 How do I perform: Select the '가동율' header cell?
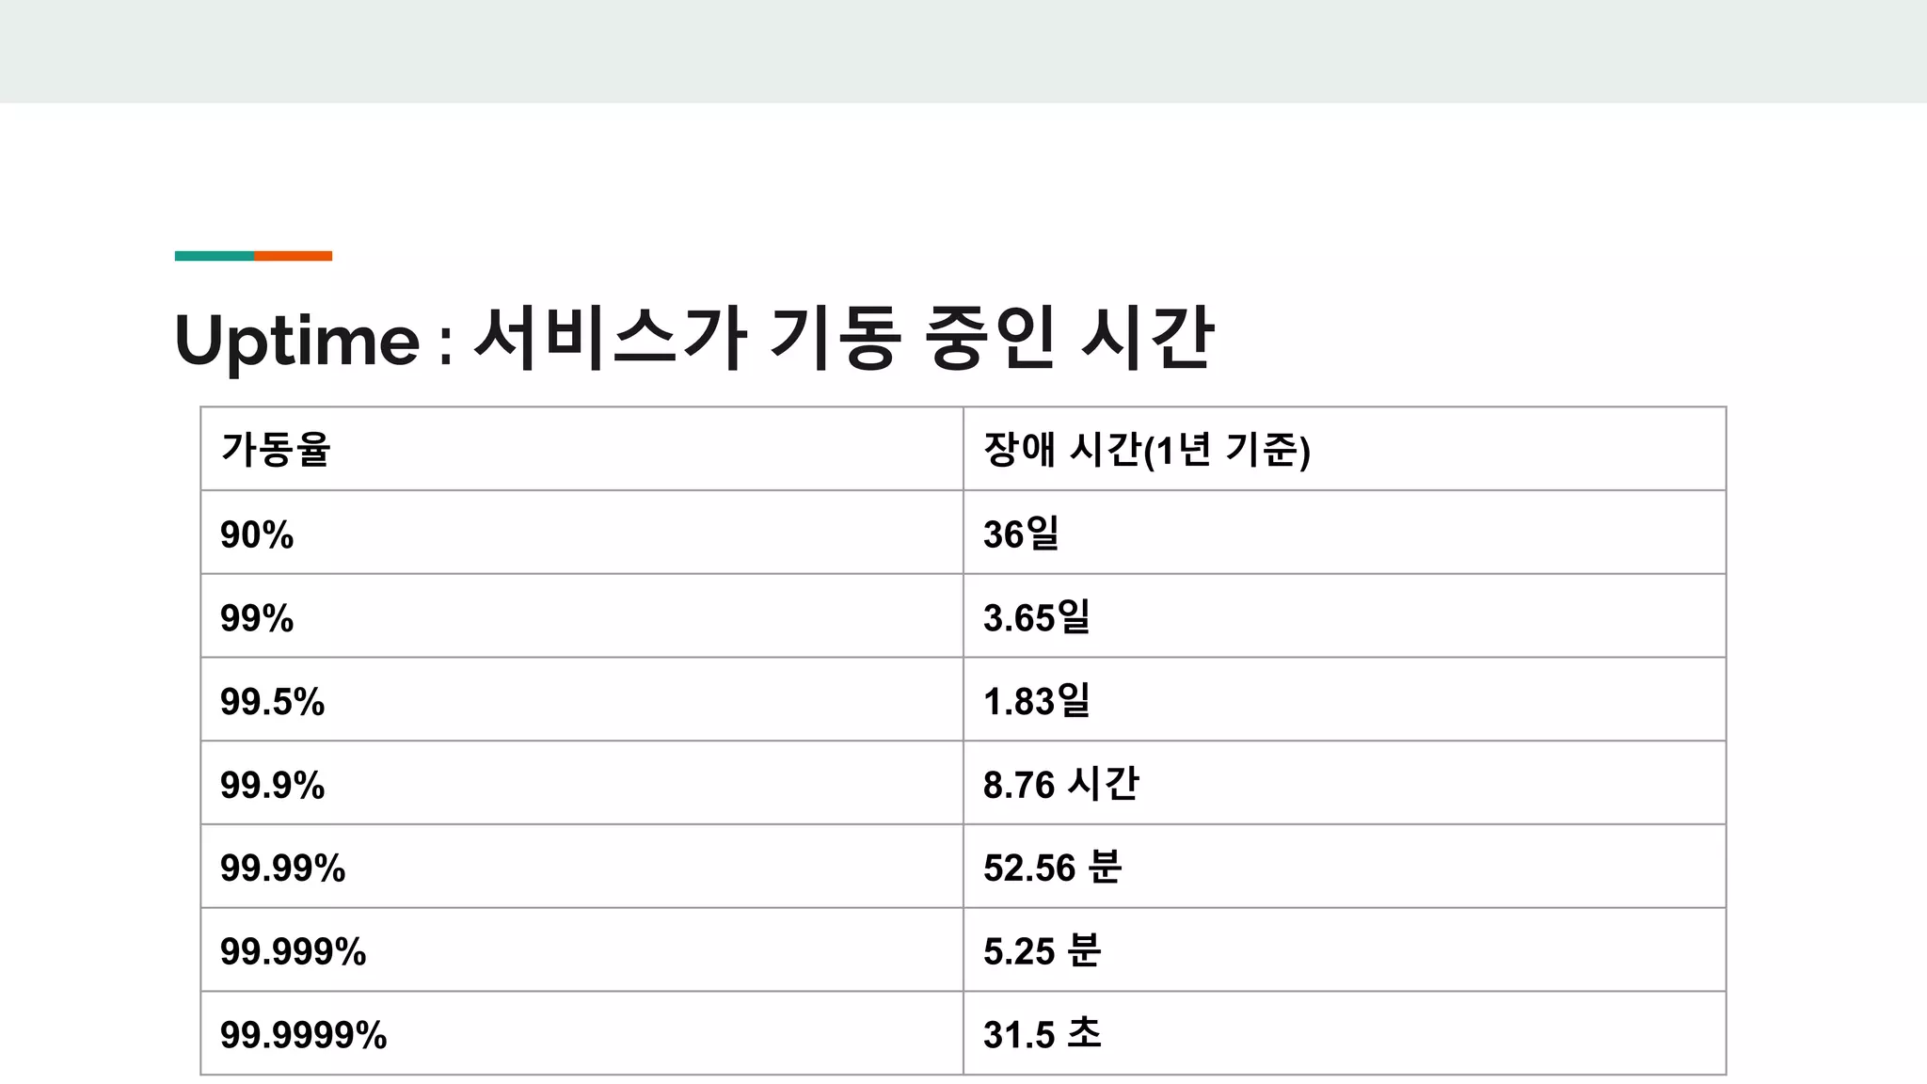[581, 449]
